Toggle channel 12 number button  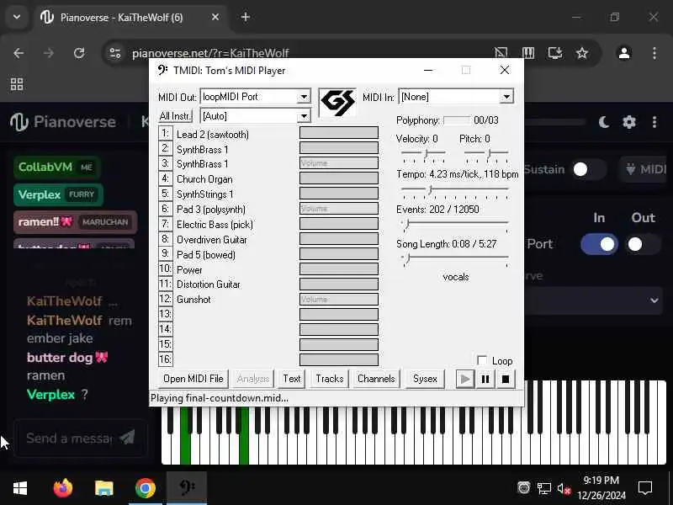click(x=165, y=299)
